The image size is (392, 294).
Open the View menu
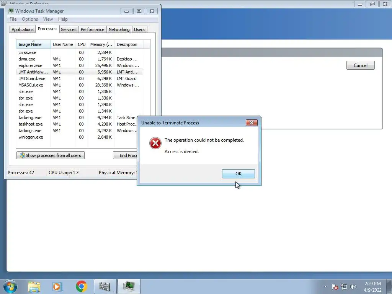coord(48,19)
